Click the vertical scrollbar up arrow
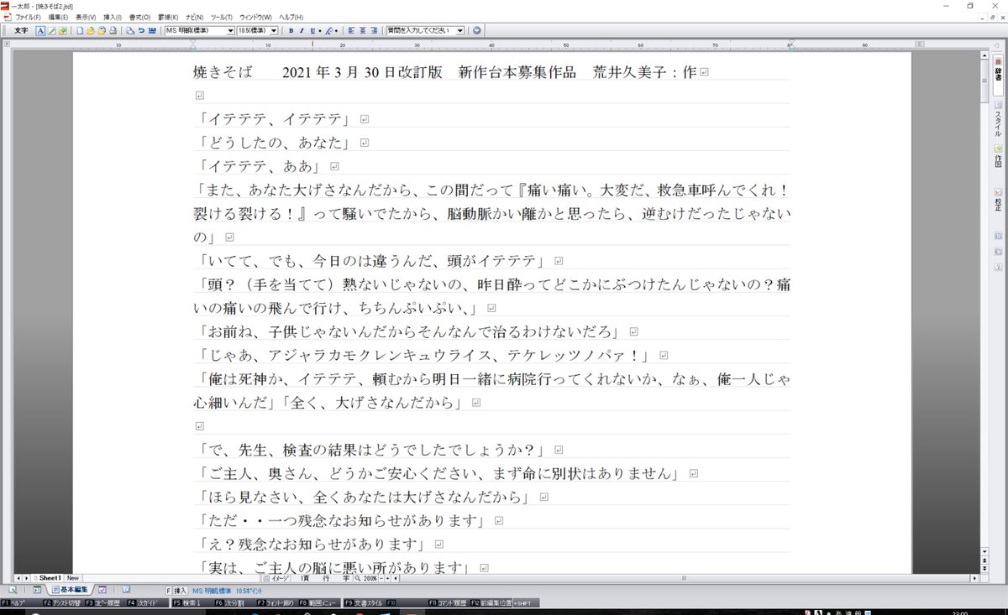 (984, 55)
